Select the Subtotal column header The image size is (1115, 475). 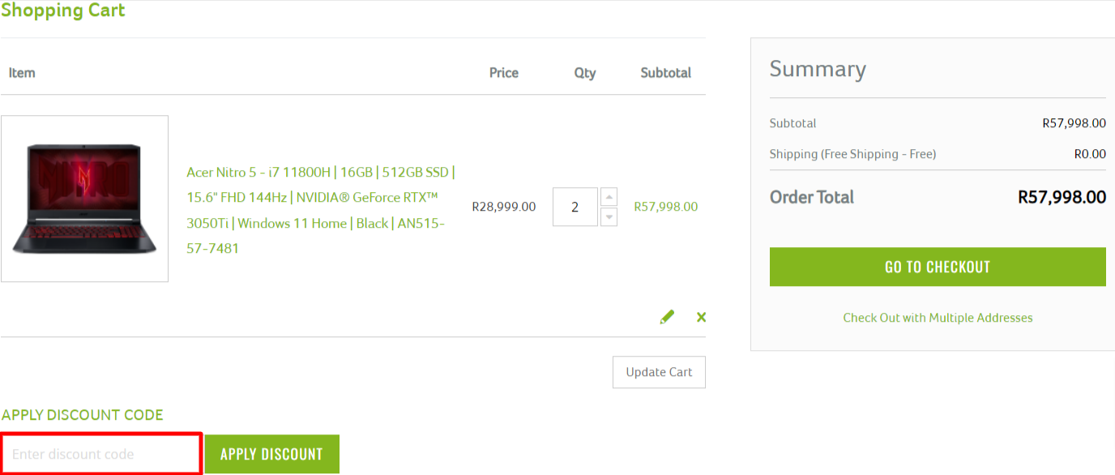tap(665, 72)
